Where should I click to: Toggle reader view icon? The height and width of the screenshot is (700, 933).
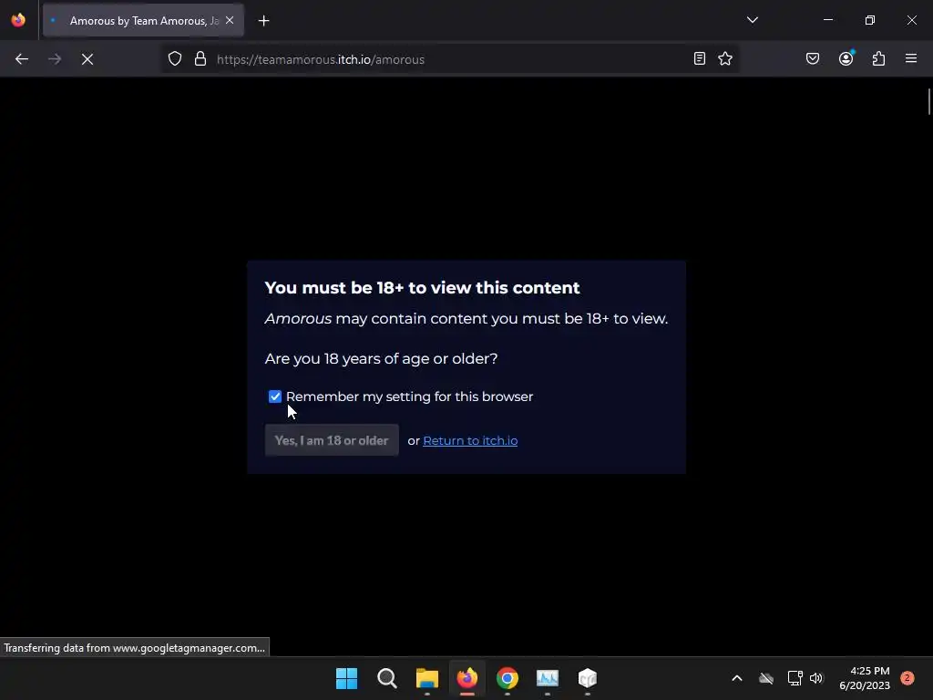pos(699,58)
